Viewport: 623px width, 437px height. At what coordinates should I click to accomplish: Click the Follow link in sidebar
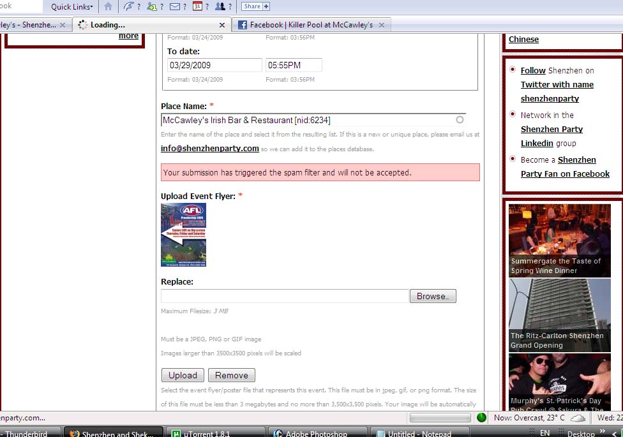point(533,70)
